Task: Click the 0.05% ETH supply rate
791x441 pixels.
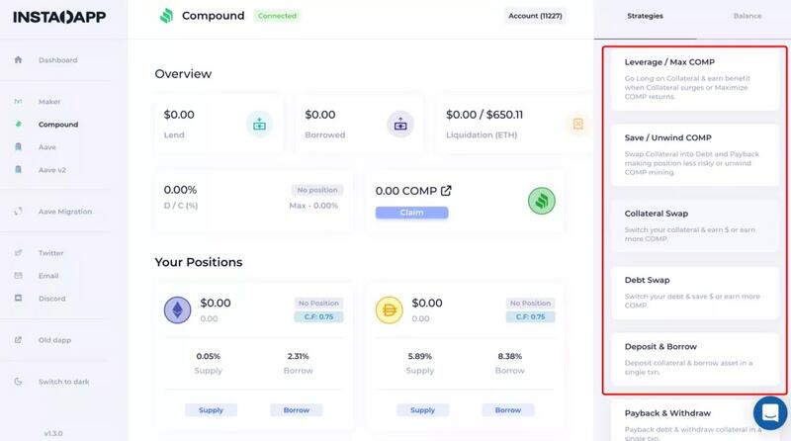Action: tap(209, 356)
